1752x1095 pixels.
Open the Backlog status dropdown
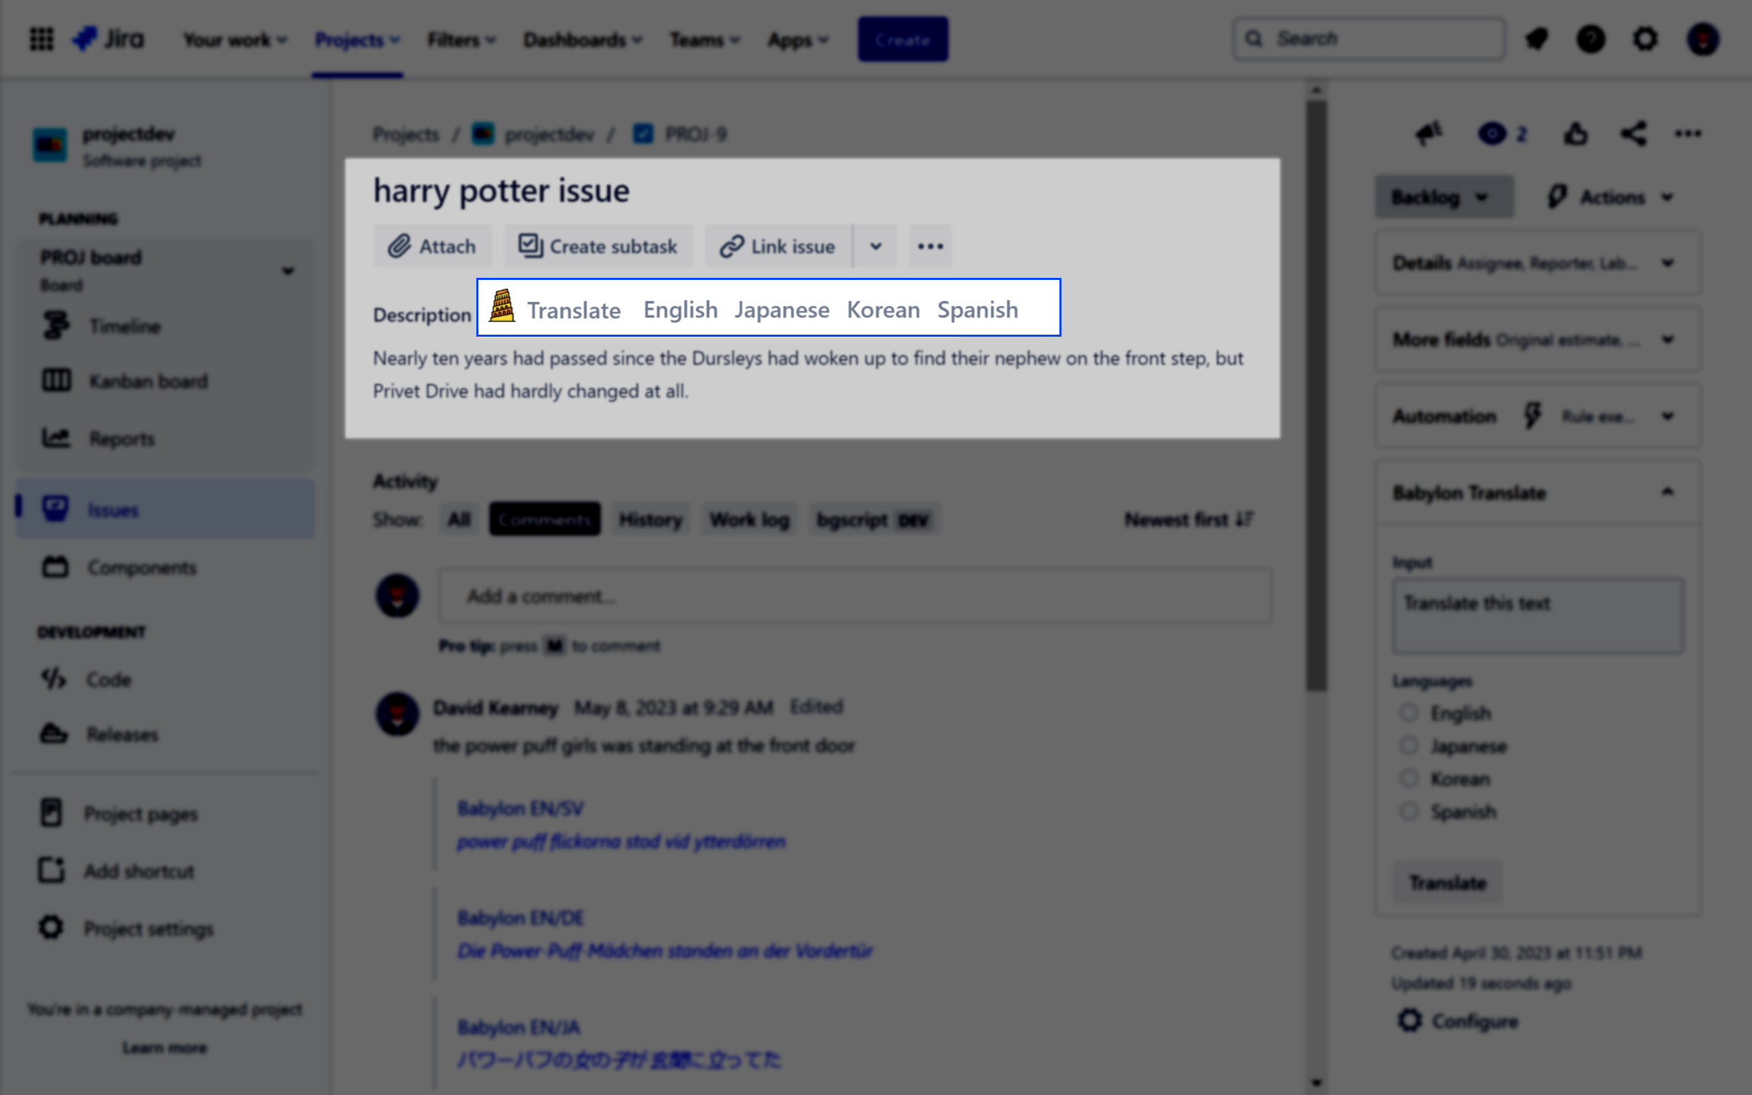pos(1443,197)
